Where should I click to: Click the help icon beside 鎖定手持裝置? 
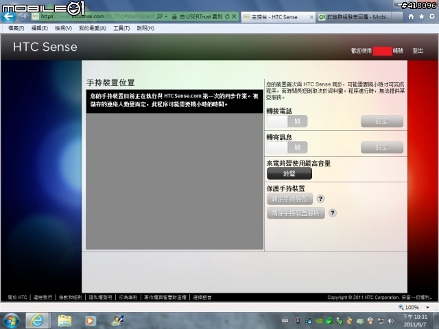[320, 199]
